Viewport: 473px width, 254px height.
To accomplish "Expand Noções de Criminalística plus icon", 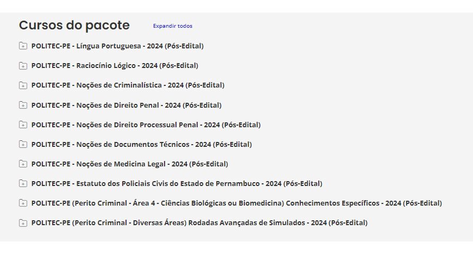I will (23, 85).
